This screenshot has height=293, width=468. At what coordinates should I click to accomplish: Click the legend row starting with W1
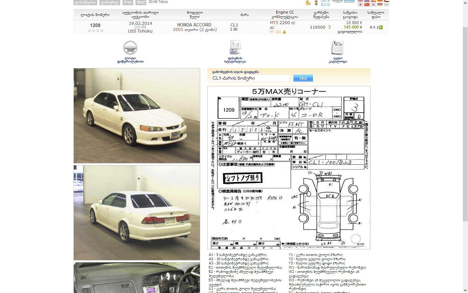click(327, 268)
